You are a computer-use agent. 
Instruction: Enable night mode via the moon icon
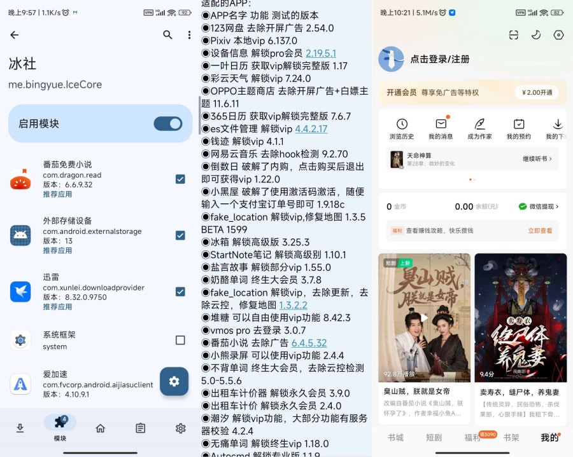[537, 36]
